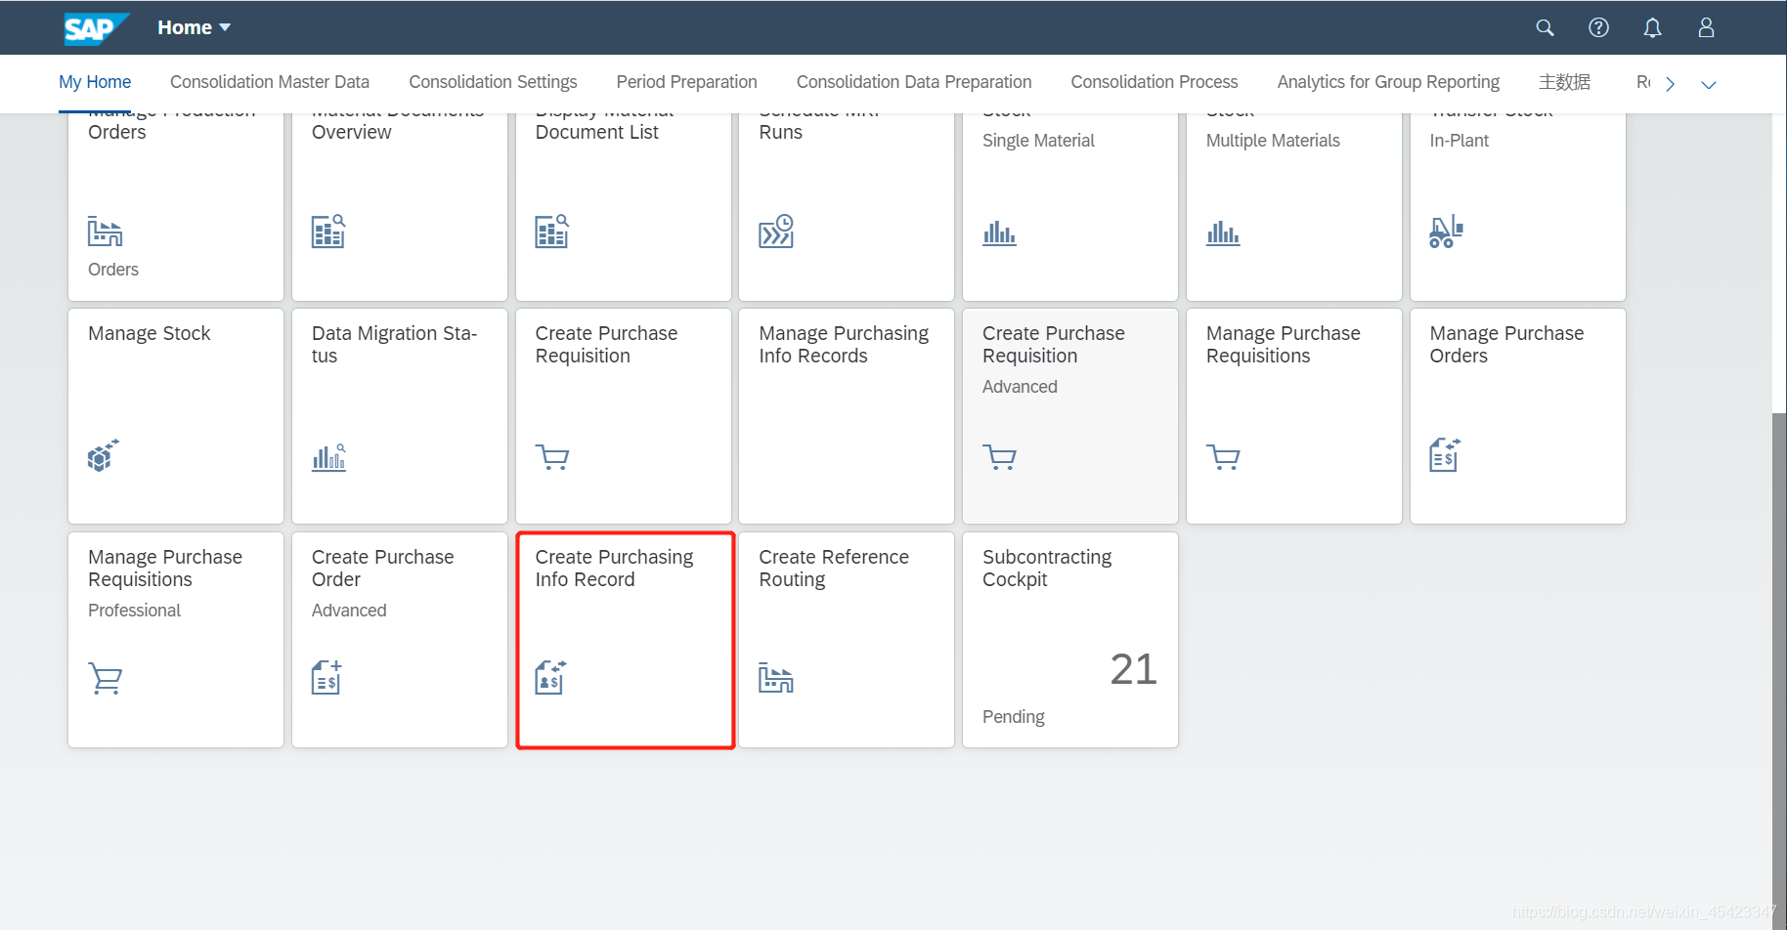The height and width of the screenshot is (930, 1787).
Task: Open the Data Migration Status tile title
Action: (x=394, y=344)
